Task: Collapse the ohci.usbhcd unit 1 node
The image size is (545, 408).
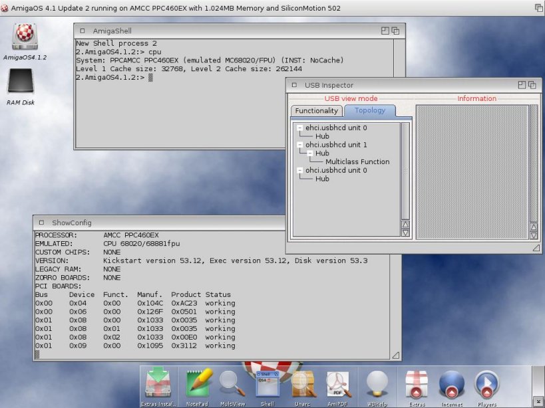Action: (x=300, y=145)
